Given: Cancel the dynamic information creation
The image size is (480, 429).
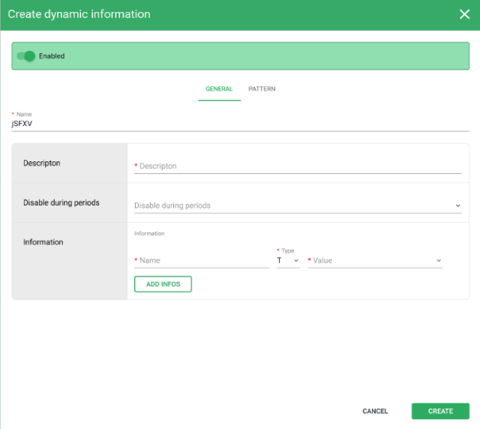Looking at the screenshot, I should click(x=375, y=411).
